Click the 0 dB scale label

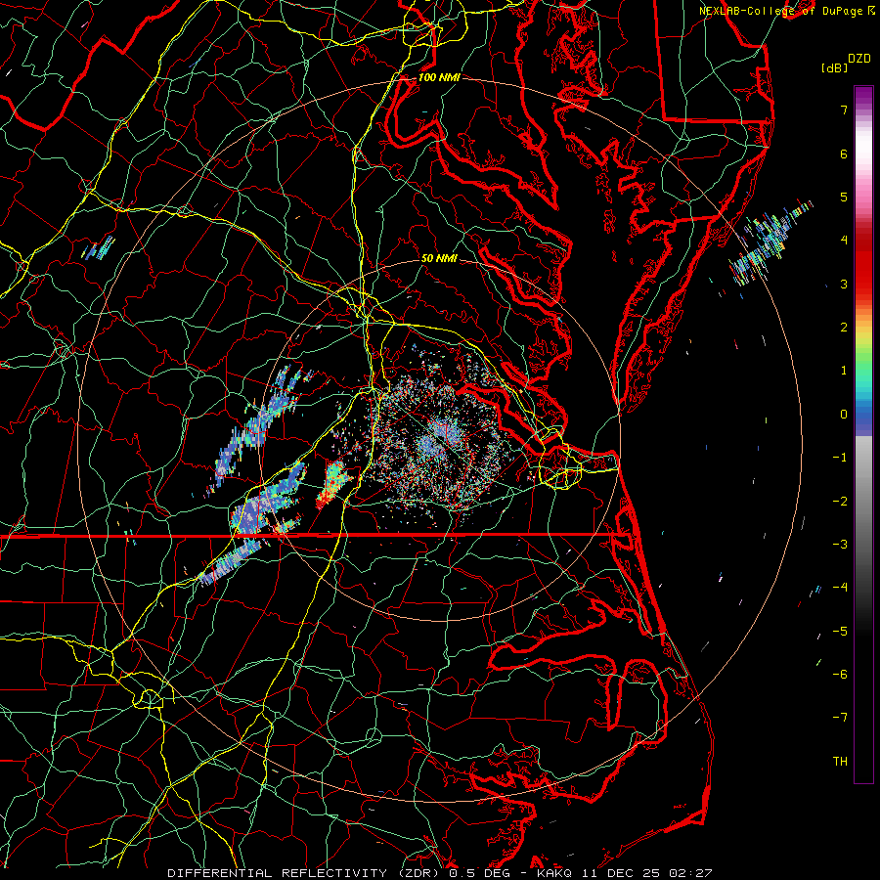pos(844,415)
